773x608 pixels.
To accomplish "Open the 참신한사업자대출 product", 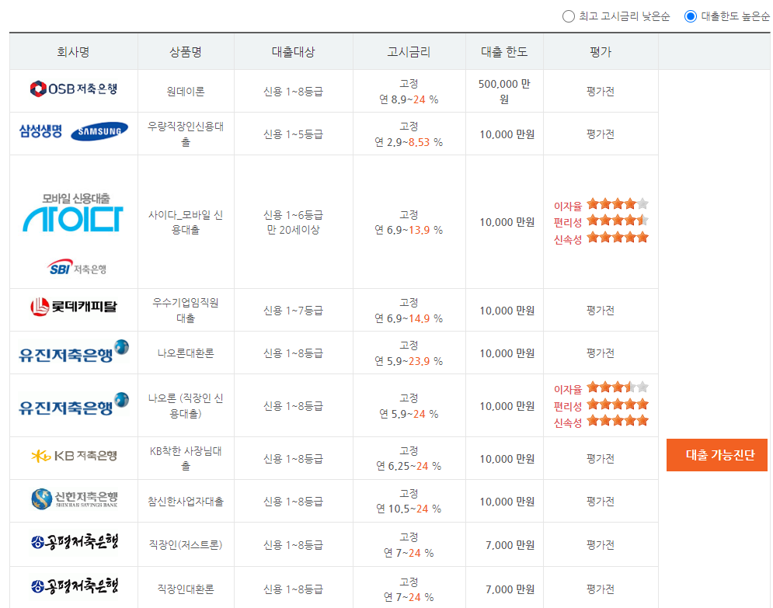I will pos(186,502).
